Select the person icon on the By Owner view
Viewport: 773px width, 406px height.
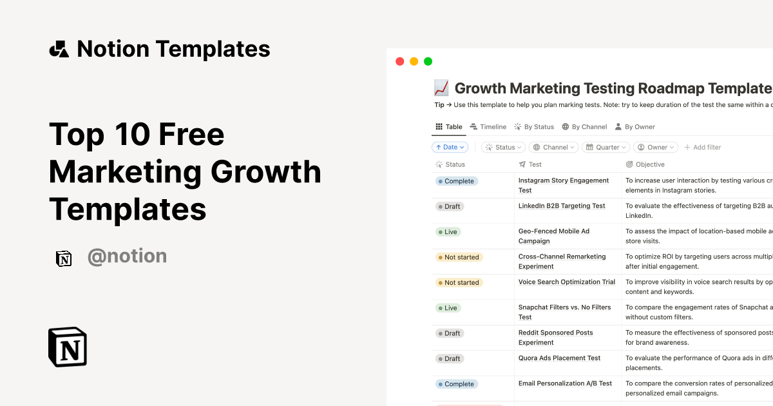tap(618, 126)
